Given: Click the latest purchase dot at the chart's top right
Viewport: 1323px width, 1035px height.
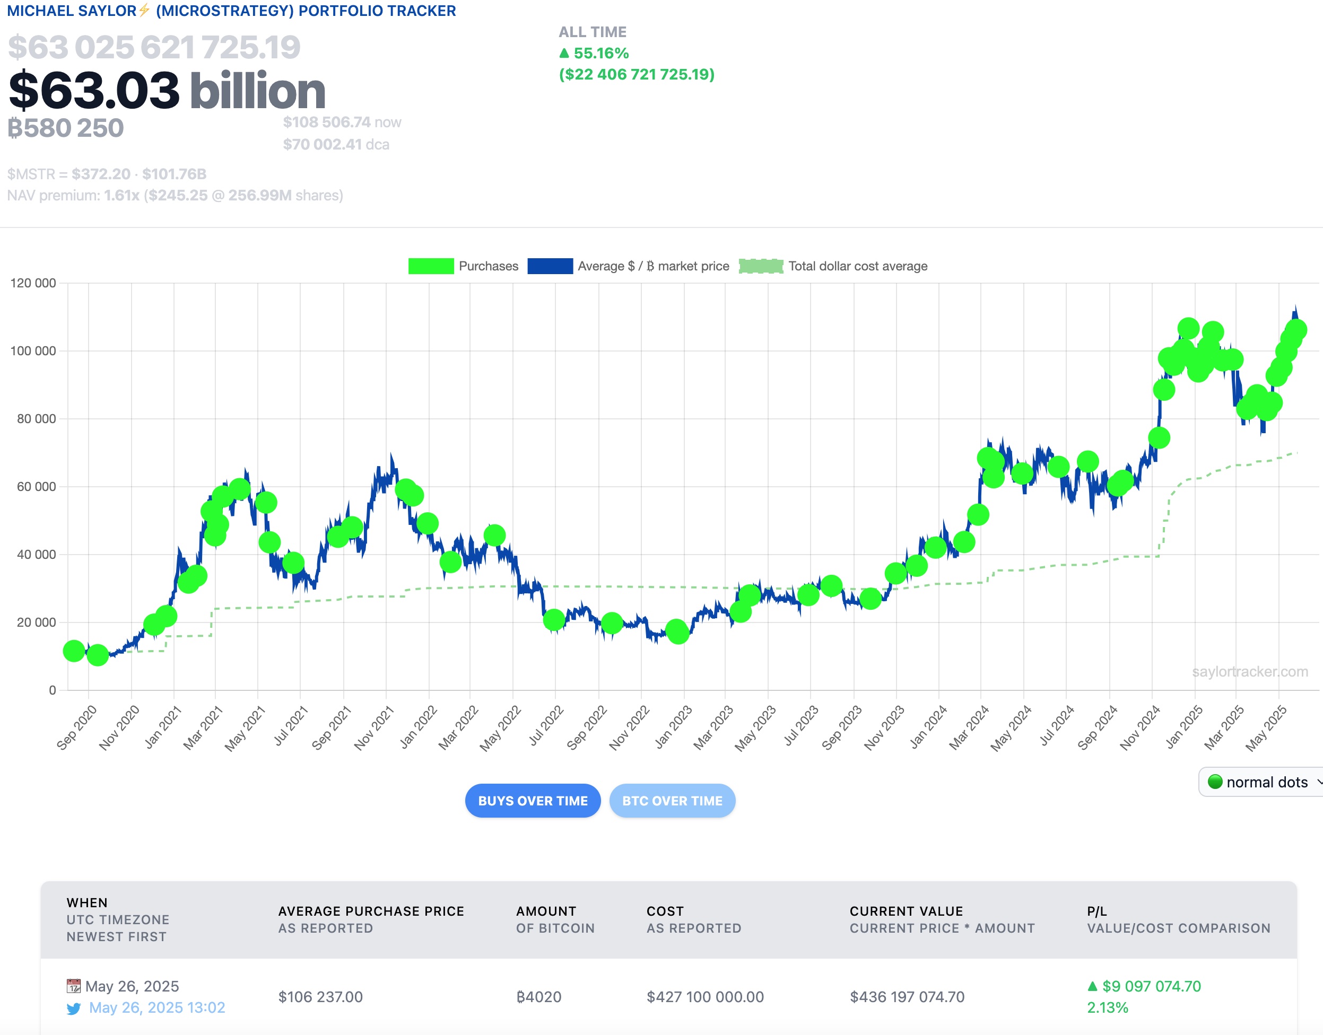Looking at the screenshot, I should (x=1296, y=330).
